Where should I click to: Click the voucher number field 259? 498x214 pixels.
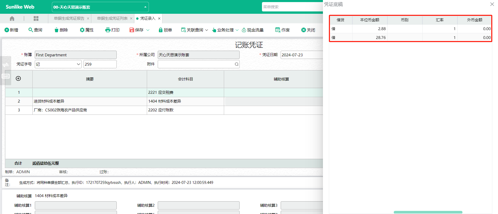coord(100,64)
